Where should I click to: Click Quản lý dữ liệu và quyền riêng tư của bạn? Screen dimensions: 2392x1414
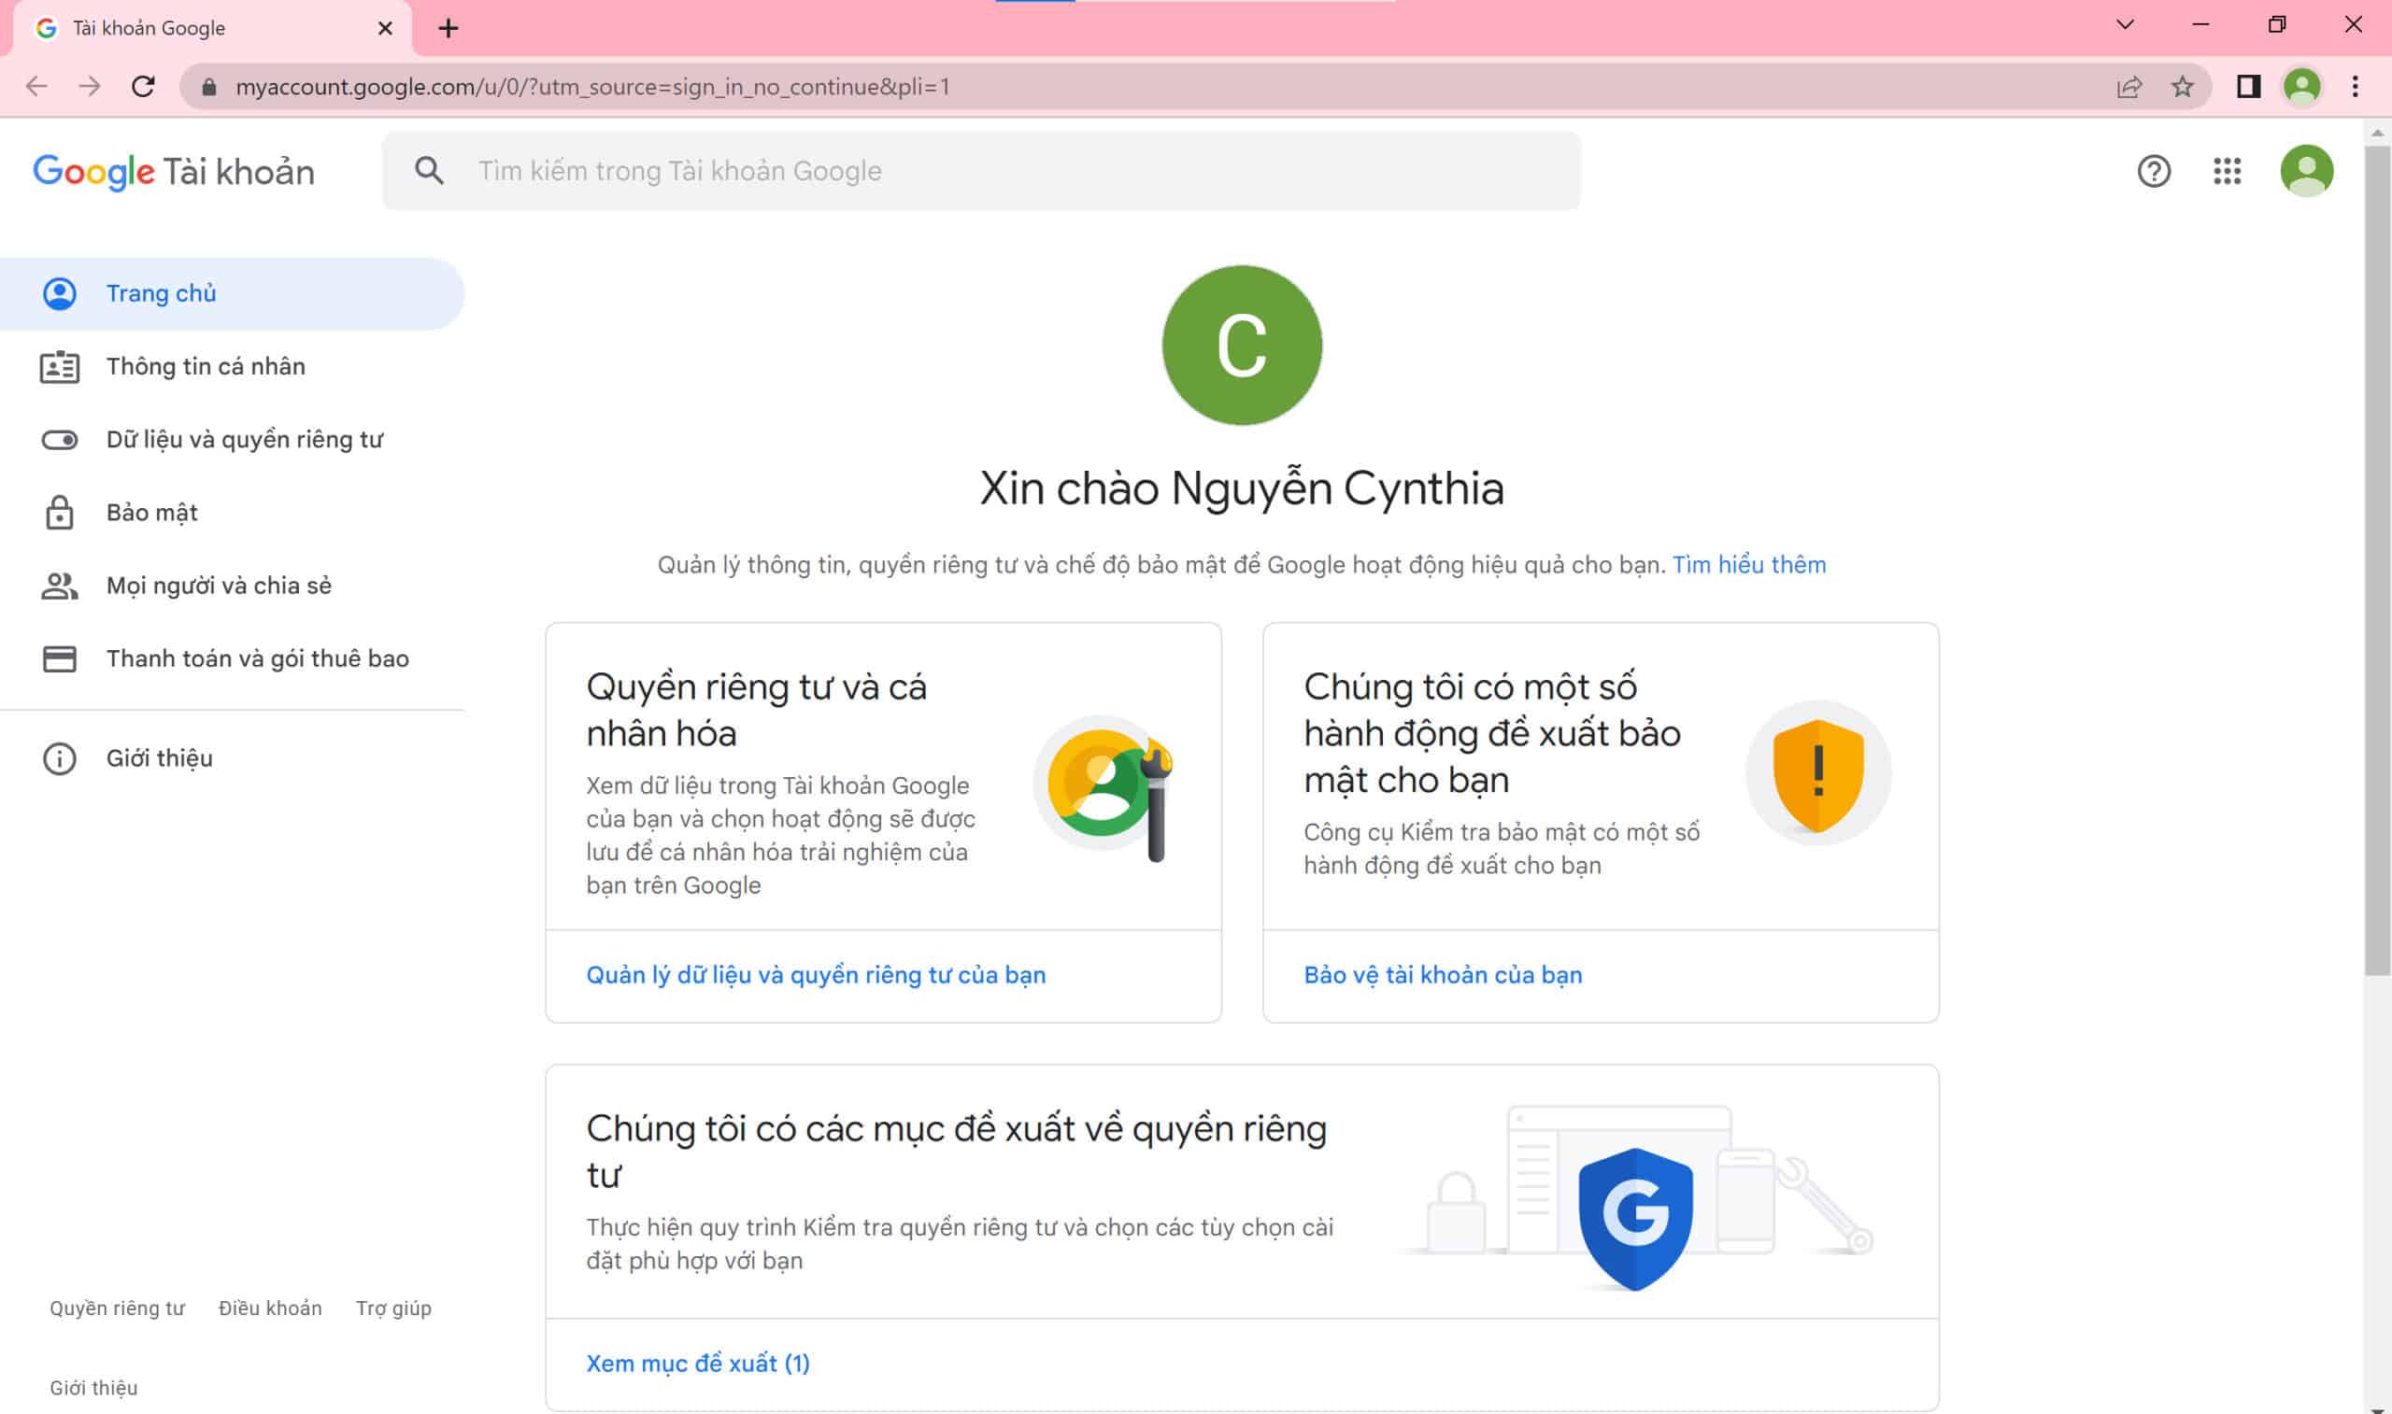coord(816,975)
